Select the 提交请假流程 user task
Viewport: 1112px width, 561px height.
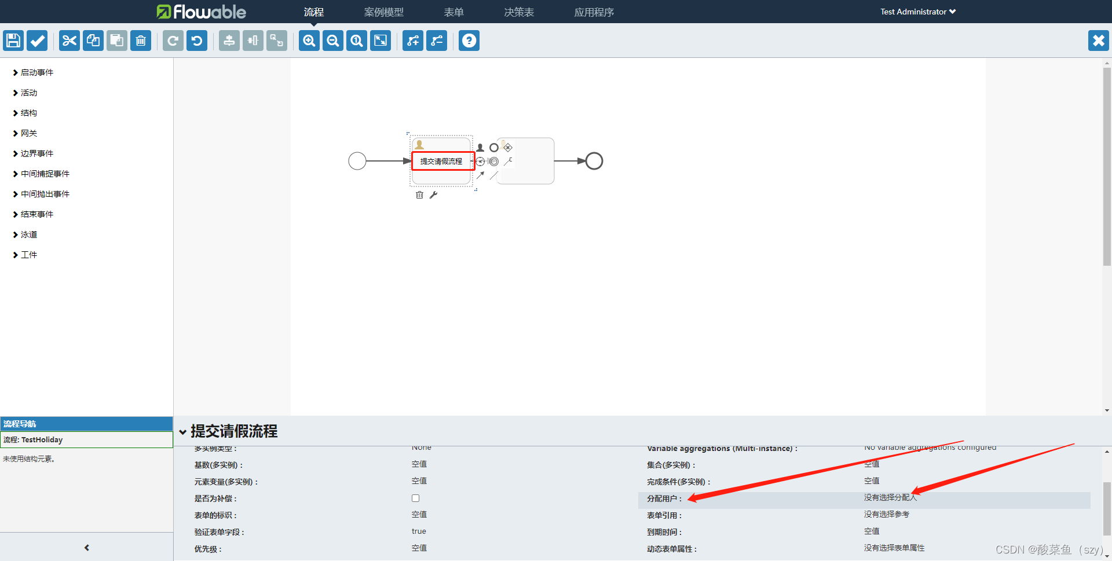pos(441,161)
